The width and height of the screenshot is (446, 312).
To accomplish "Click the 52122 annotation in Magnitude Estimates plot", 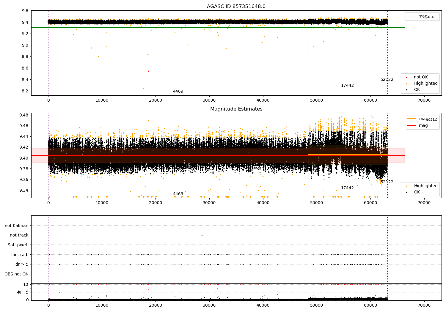I will point(387,182).
